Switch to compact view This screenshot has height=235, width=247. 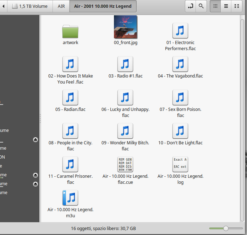pyautogui.click(x=237, y=6)
